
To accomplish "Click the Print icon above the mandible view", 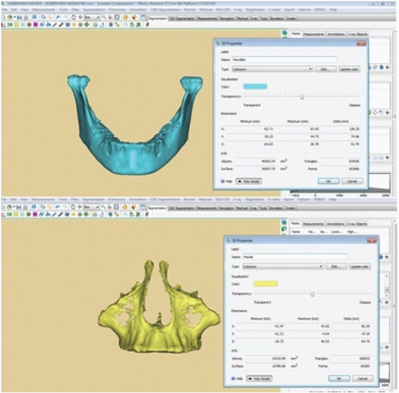I will click(26, 18).
